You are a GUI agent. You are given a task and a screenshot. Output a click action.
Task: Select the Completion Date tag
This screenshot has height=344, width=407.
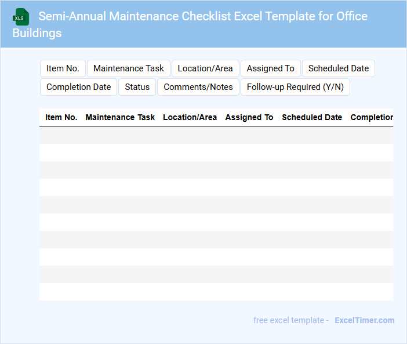pos(78,87)
